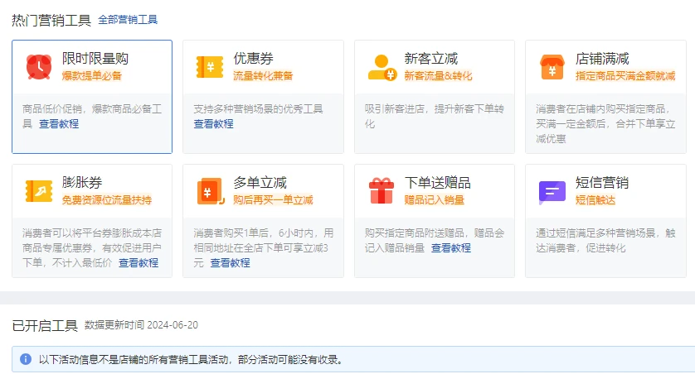Click the orange 店铺满减 shop icon

click(552, 66)
